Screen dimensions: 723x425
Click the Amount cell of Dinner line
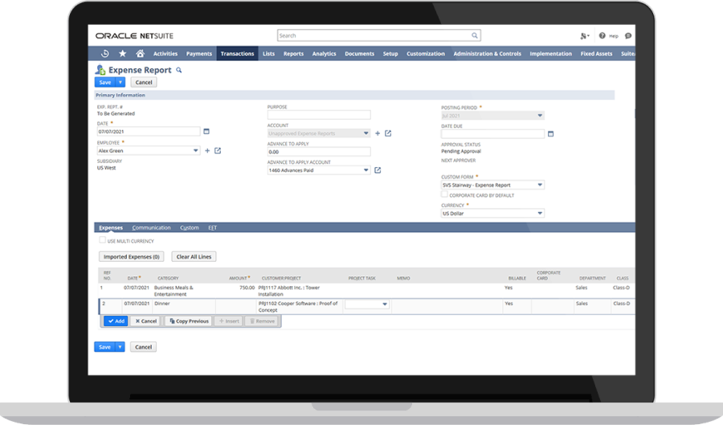235,307
